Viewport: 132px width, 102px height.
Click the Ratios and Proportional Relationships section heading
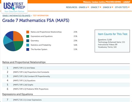coord(24,62)
